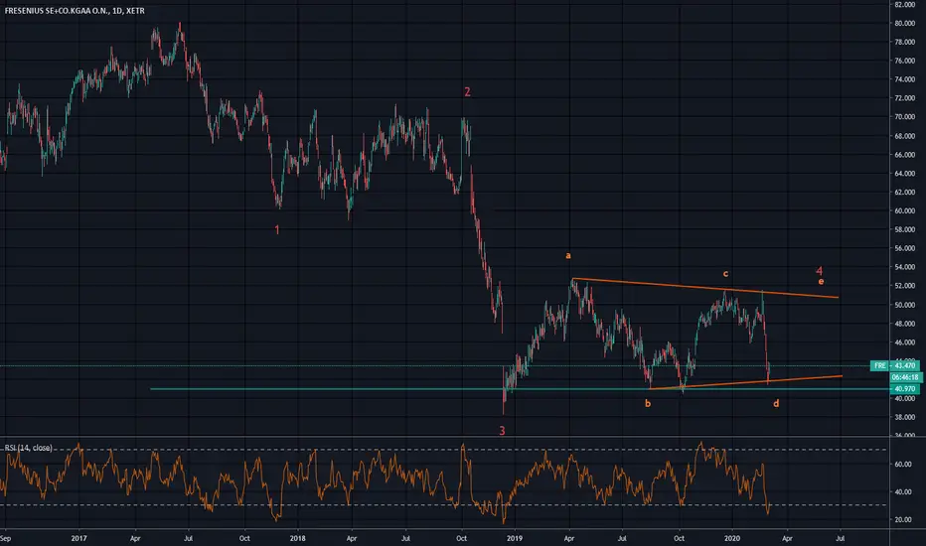Select the green horizontal support line

tap(520, 389)
